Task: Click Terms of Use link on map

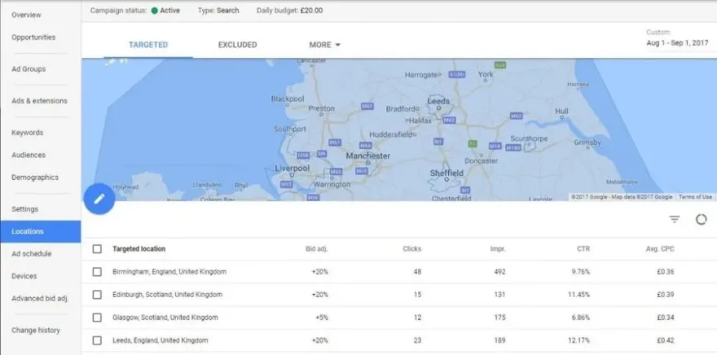Action: [x=695, y=197]
